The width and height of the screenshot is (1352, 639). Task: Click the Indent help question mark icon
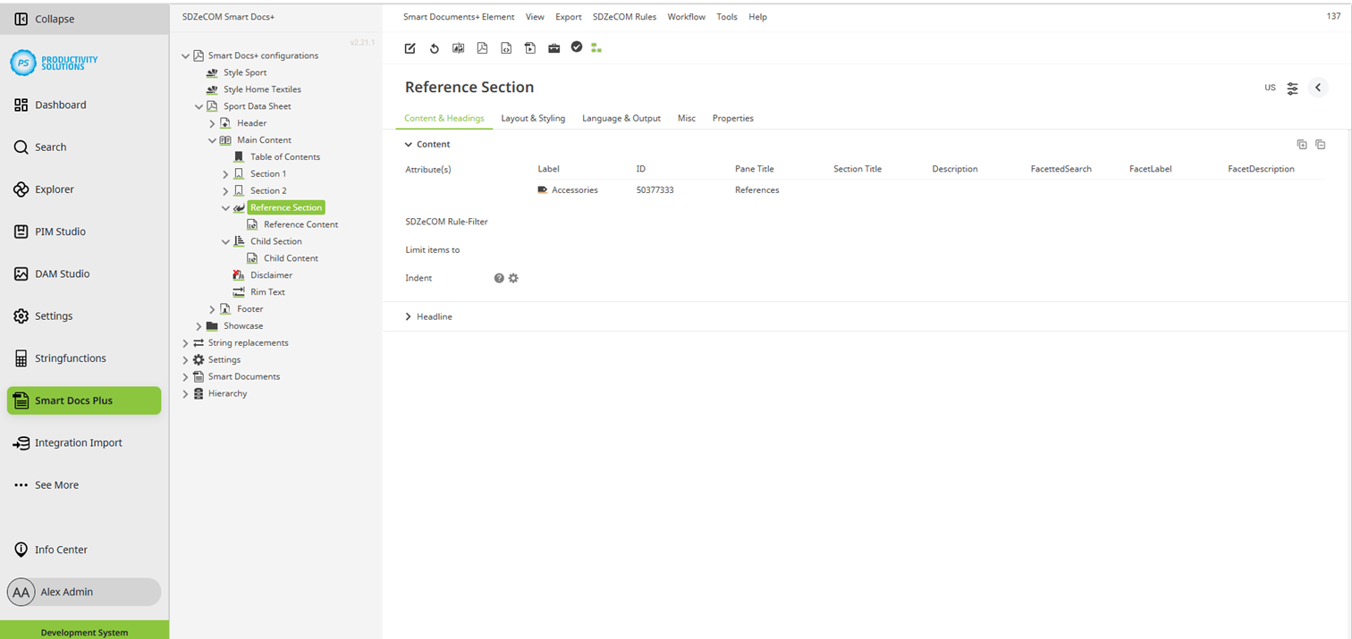(499, 278)
